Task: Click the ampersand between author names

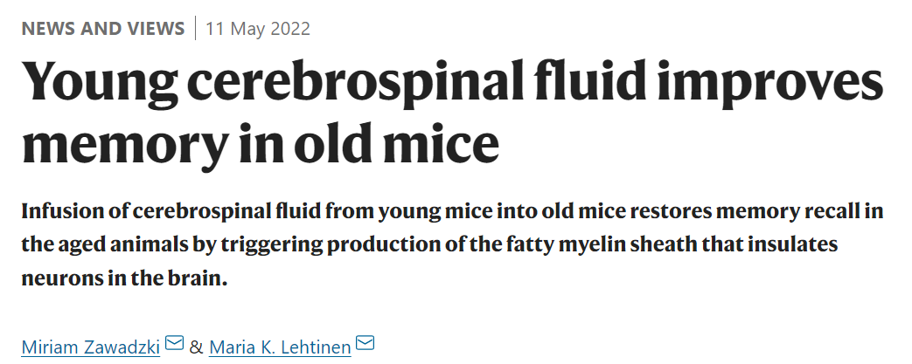Action: point(197,347)
